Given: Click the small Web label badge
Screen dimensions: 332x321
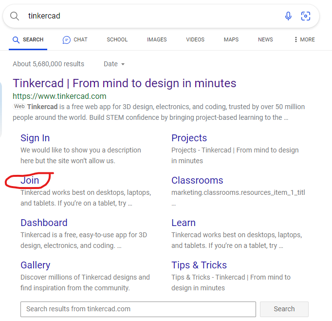Looking at the screenshot, I should pyautogui.click(x=19, y=106).
